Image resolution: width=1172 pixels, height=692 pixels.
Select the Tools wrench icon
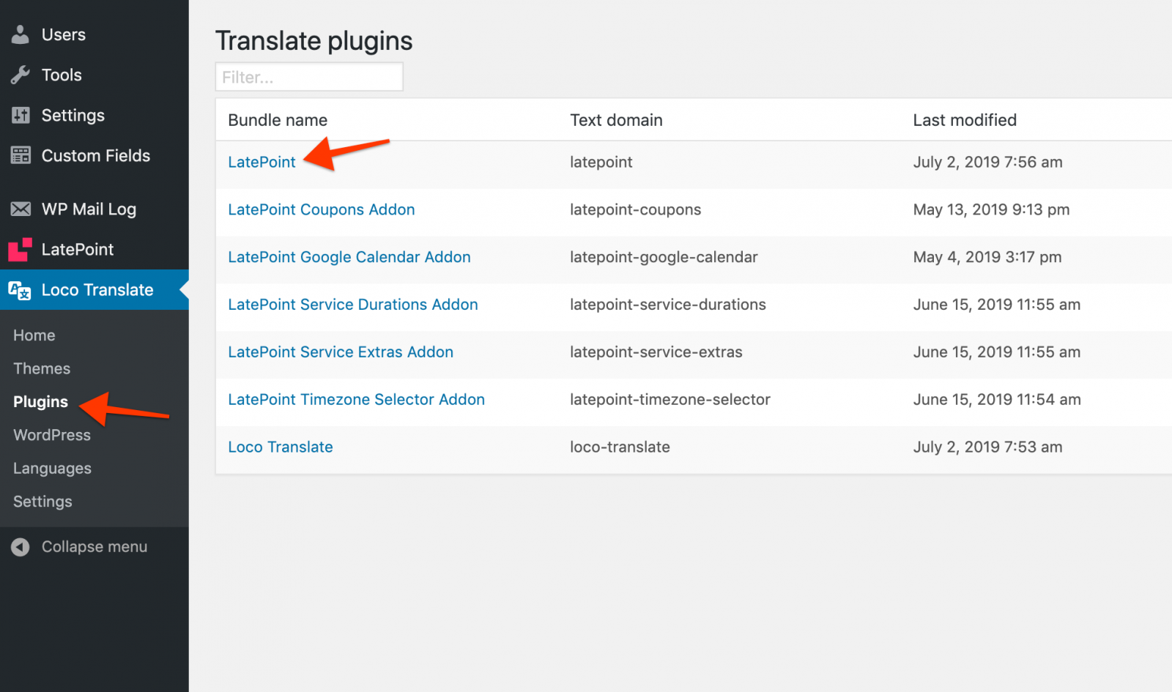[x=20, y=74]
